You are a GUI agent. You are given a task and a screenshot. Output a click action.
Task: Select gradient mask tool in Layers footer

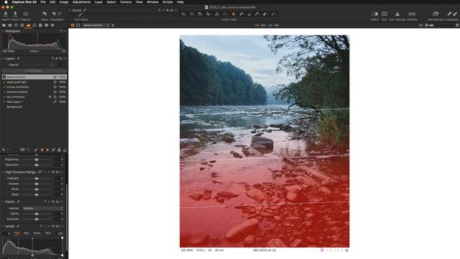pyautogui.click(x=42, y=150)
